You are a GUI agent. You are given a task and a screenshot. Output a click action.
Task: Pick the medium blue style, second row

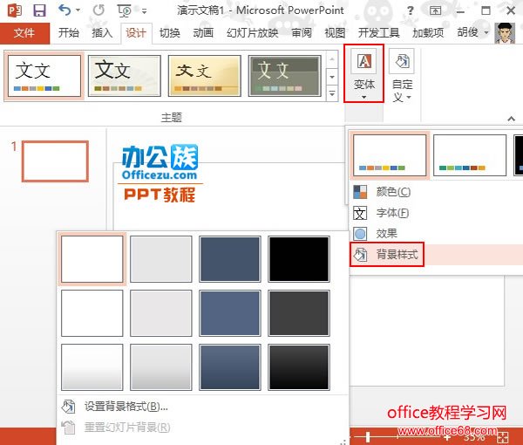pyautogui.click(x=230, y=313)
